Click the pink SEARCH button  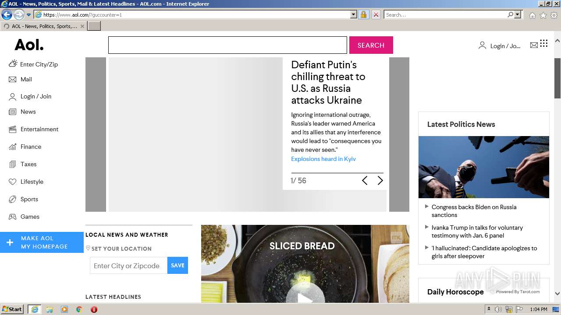(x=371, y=45)
